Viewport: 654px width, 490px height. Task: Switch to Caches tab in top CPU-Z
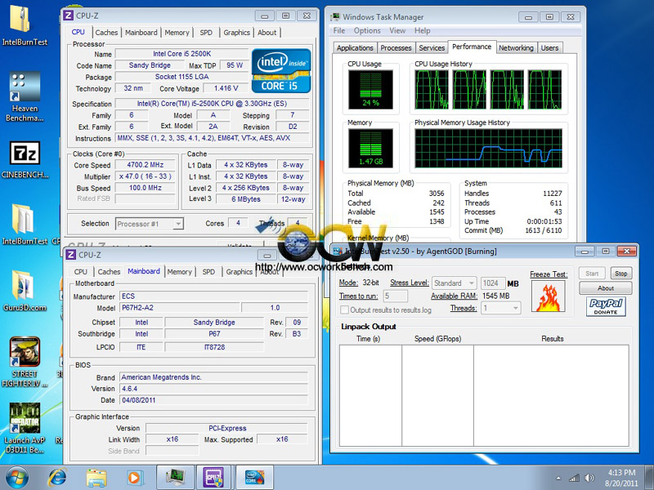[106, 33]
